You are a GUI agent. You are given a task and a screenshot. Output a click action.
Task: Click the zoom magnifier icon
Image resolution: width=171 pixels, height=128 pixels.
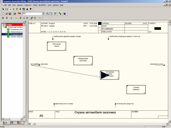pyautogui.click(x=47, y=13)
